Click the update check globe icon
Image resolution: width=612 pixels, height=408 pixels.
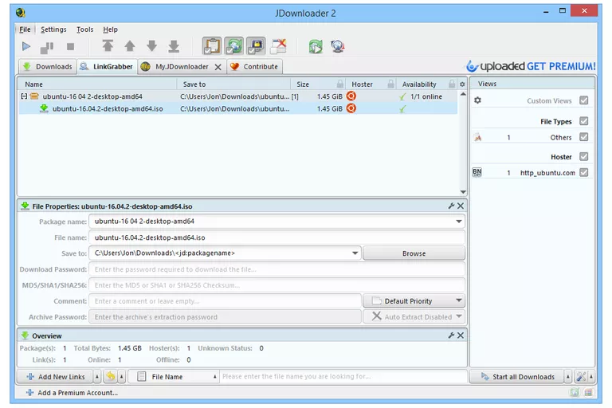point(338,46)
